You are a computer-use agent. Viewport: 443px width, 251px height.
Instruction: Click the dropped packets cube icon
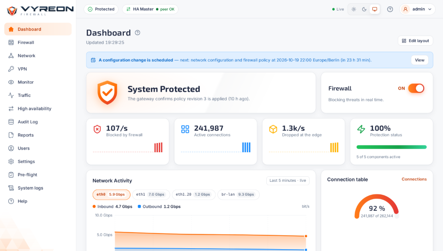point(273,129)
